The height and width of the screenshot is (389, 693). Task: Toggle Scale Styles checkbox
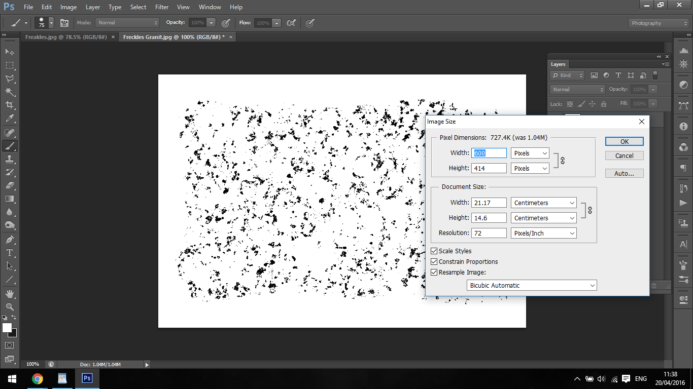434,251
